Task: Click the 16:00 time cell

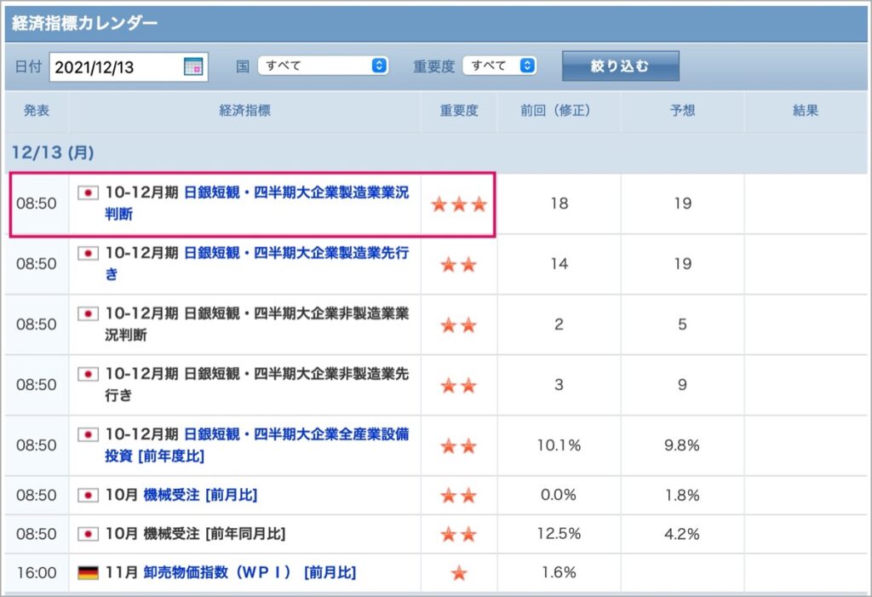Action: coord(37,572)
